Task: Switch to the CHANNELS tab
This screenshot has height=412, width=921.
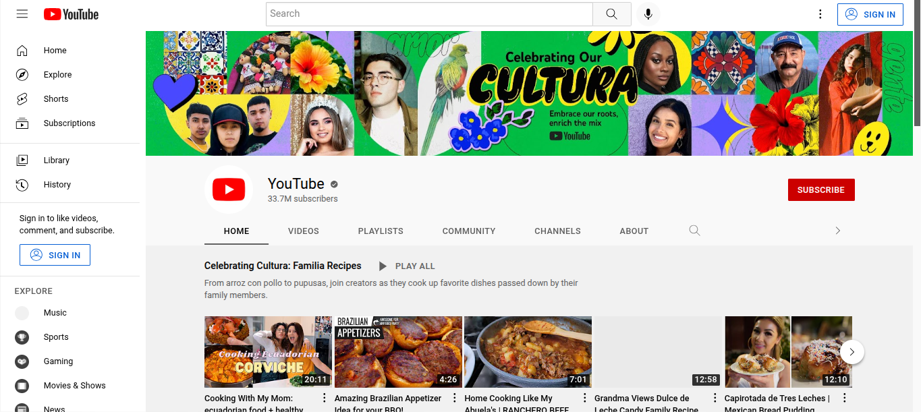Action: [557, 231]
